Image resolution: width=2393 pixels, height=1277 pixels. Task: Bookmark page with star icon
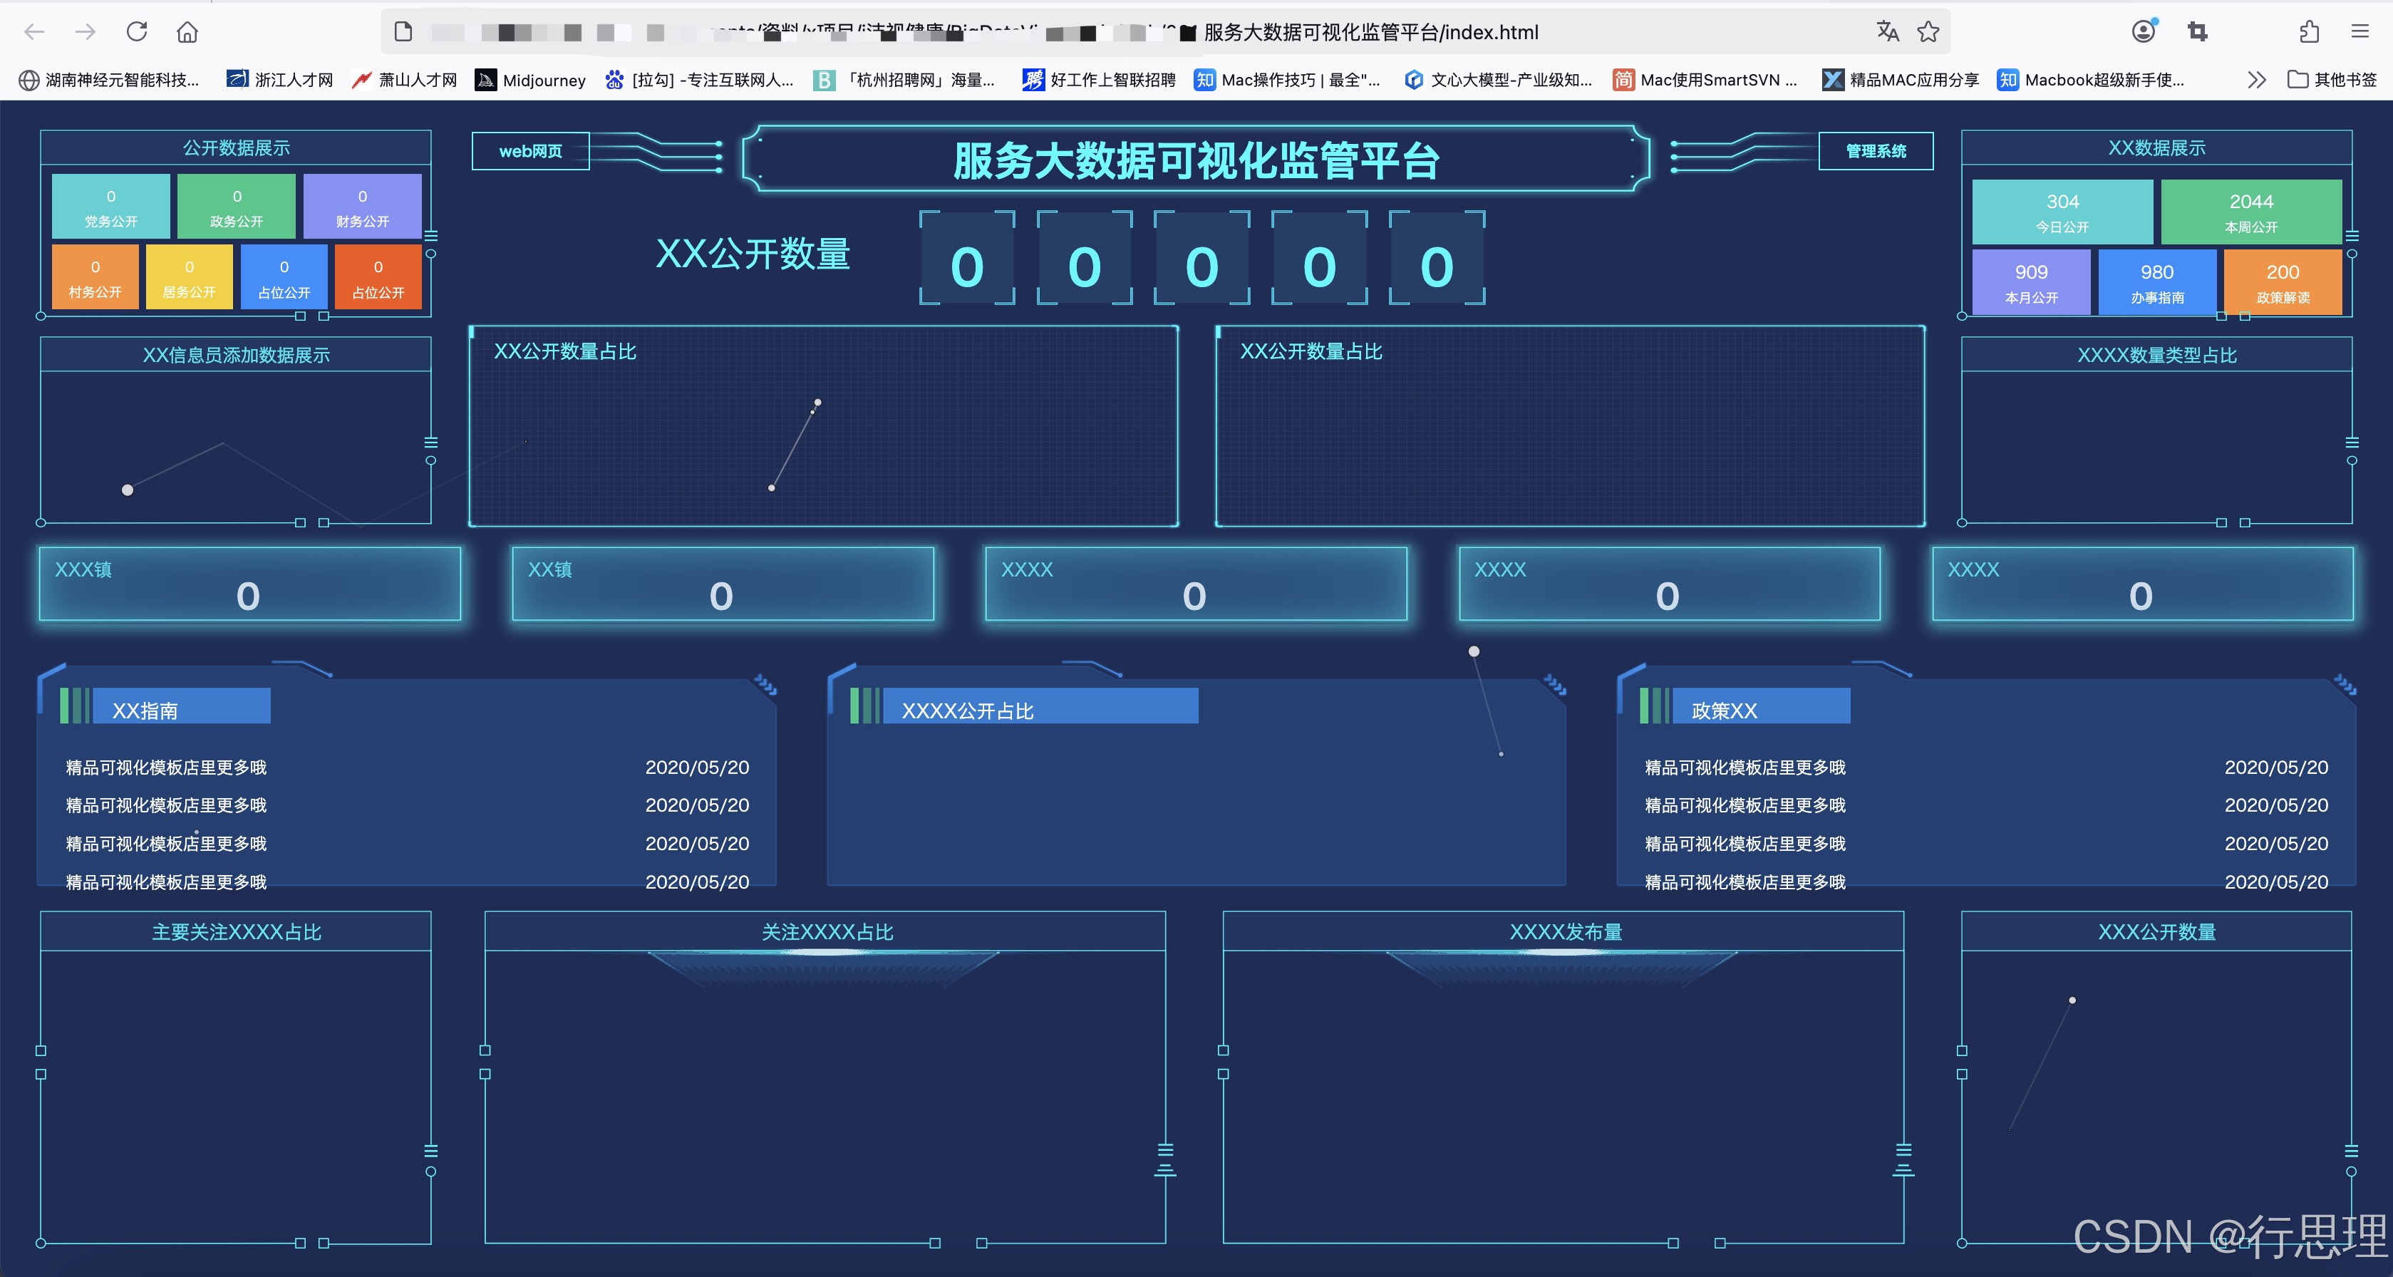(x=1928, y=31)
